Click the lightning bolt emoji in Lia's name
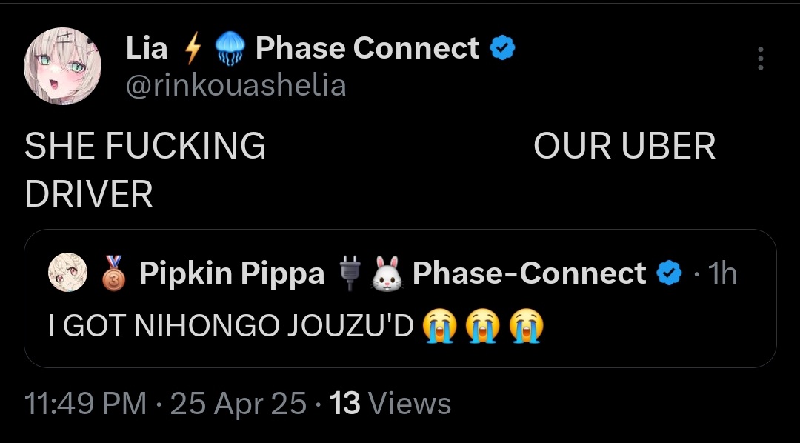The image size is (800, 443). coord(192,49)
